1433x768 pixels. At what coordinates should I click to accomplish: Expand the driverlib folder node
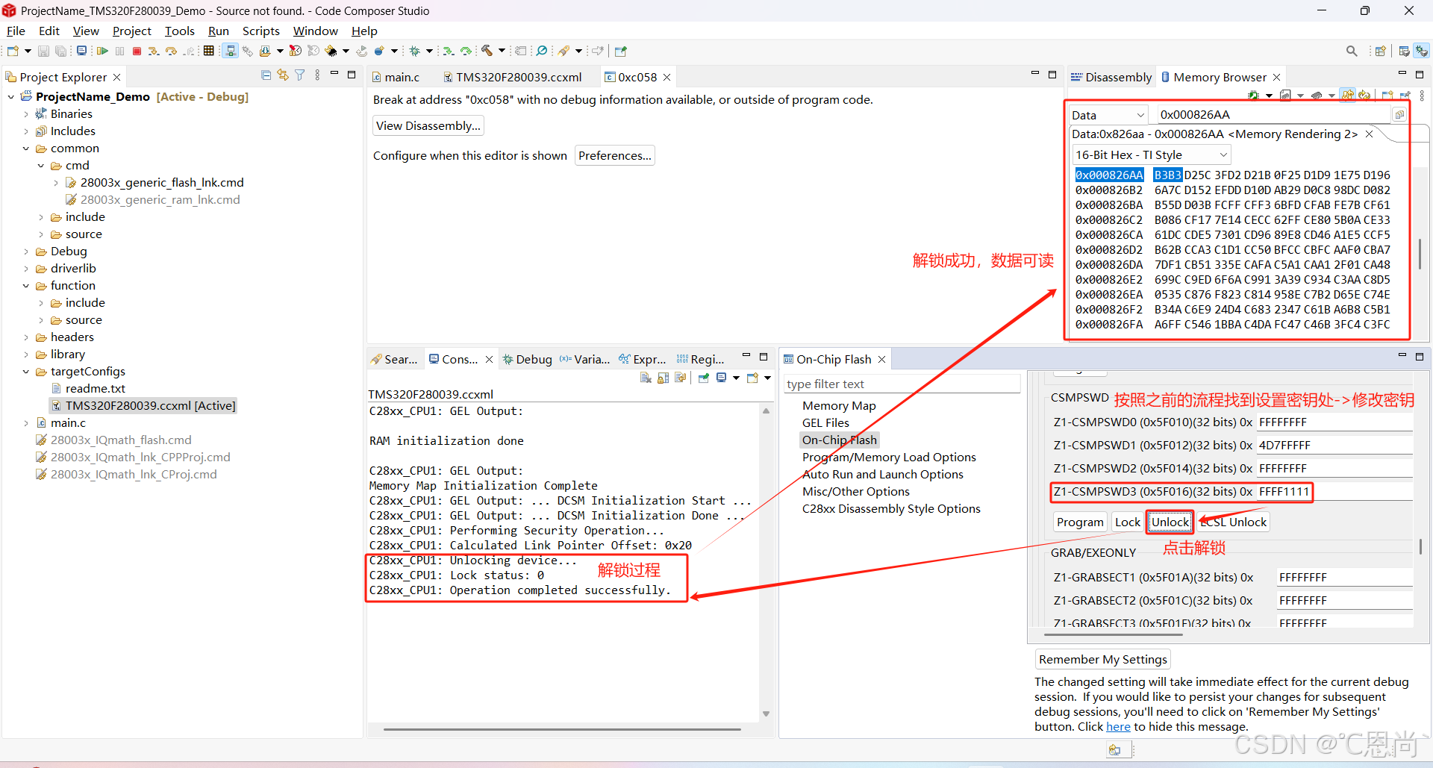click(26, 269)
